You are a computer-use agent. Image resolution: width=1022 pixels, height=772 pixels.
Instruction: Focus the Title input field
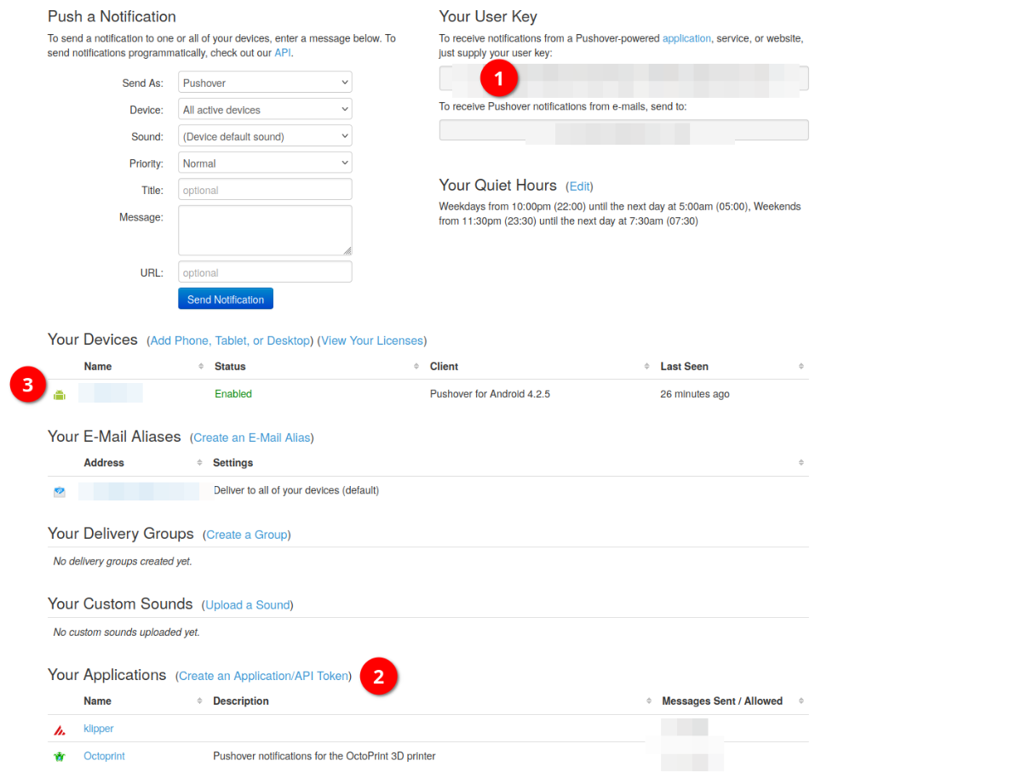click(x=265, y=190)
